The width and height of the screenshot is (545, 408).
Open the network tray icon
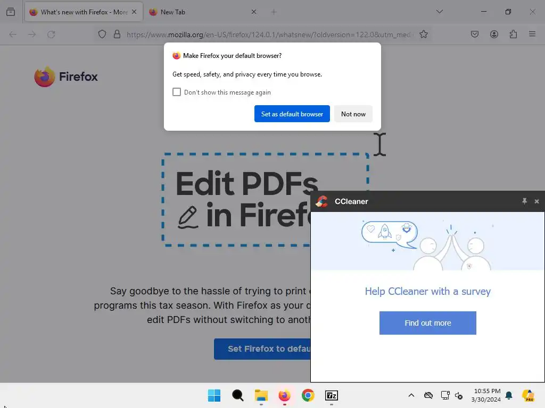coord(445,395)
